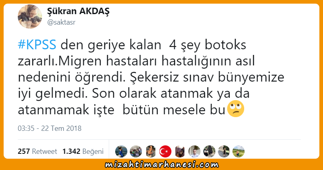Open the liker avatar of the dark-haired woman's selfie
Screen dimensions: 323x170
coord(150,151)
